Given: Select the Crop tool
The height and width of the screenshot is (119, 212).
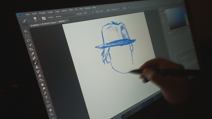Looking at the screenshot, I should 31,49.
